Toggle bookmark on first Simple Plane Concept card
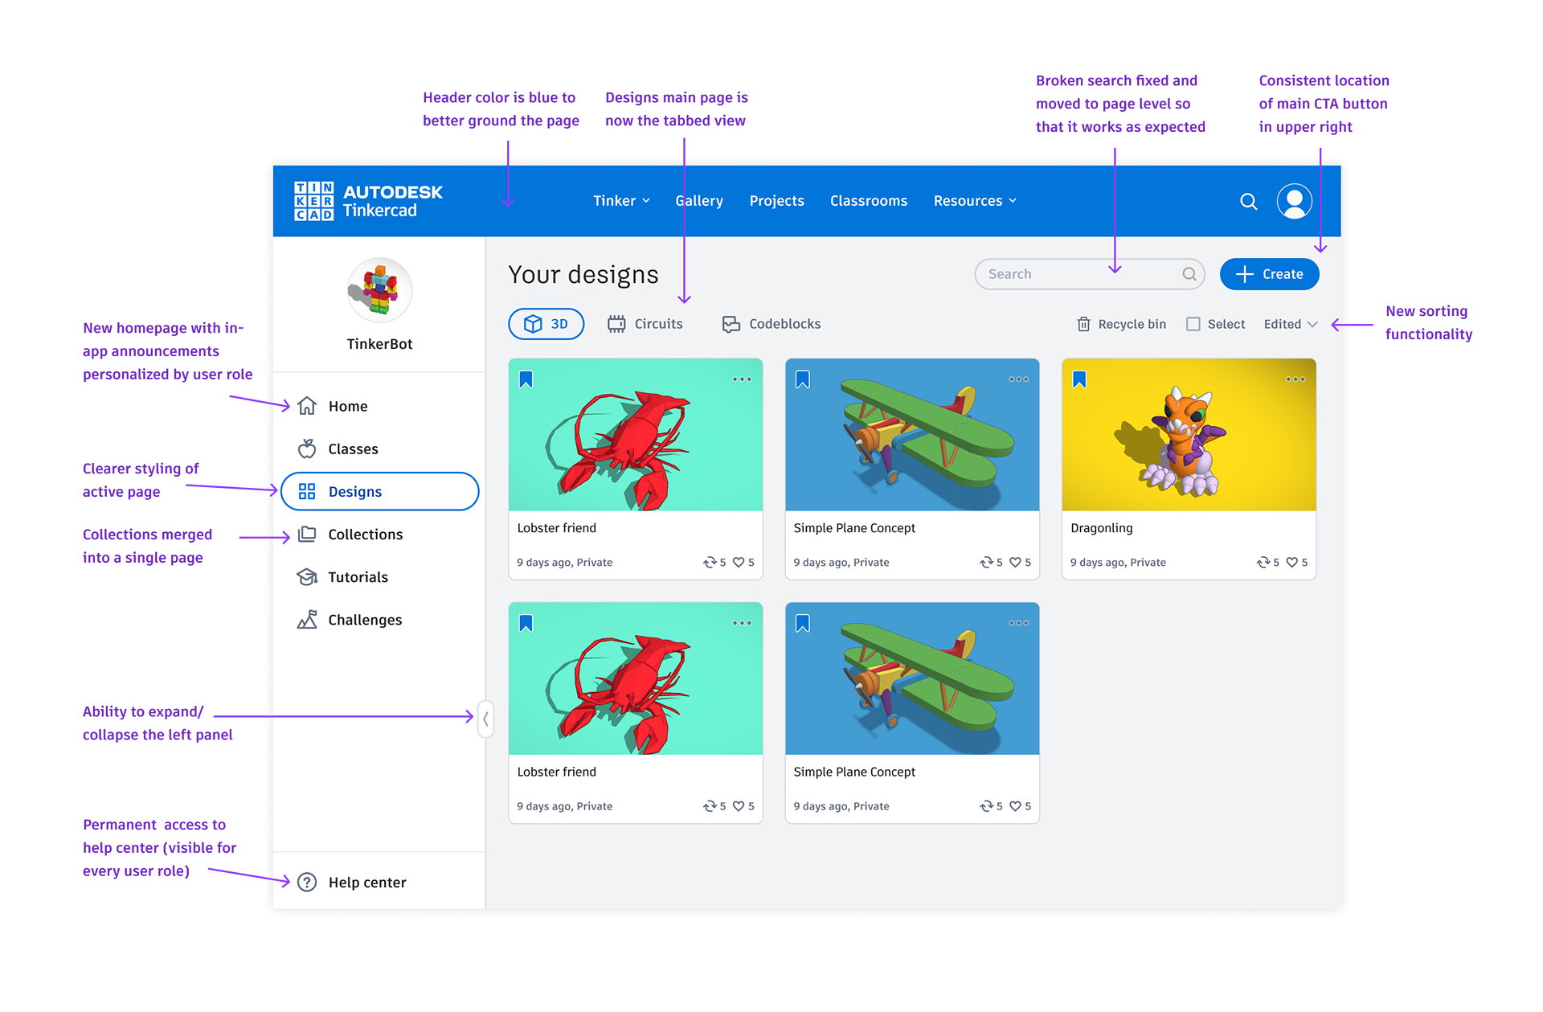The height and width of the screenshot is (1012, 1543). pyautogui.click(x=802, y=379)
